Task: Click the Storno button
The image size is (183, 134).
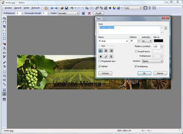Action: coord(160,73)
